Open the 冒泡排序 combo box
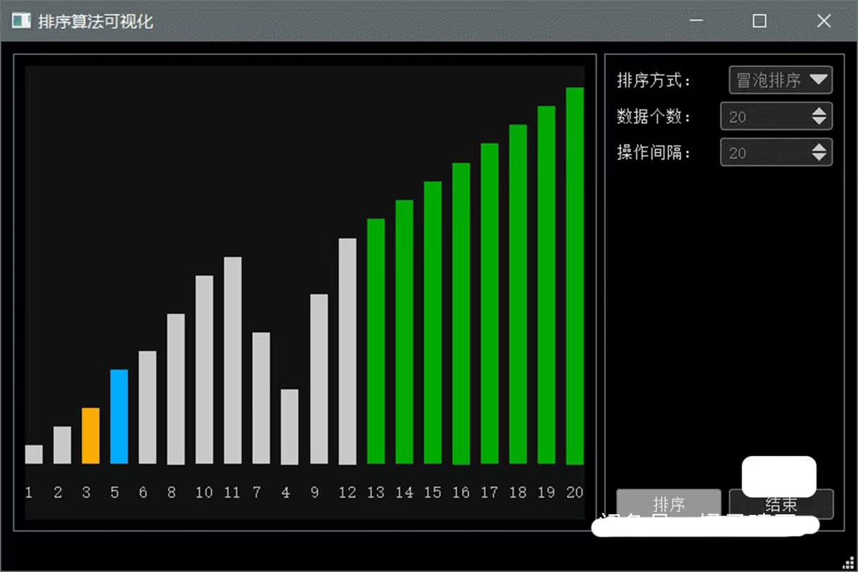858x572 pixels. tap(769, 80)
